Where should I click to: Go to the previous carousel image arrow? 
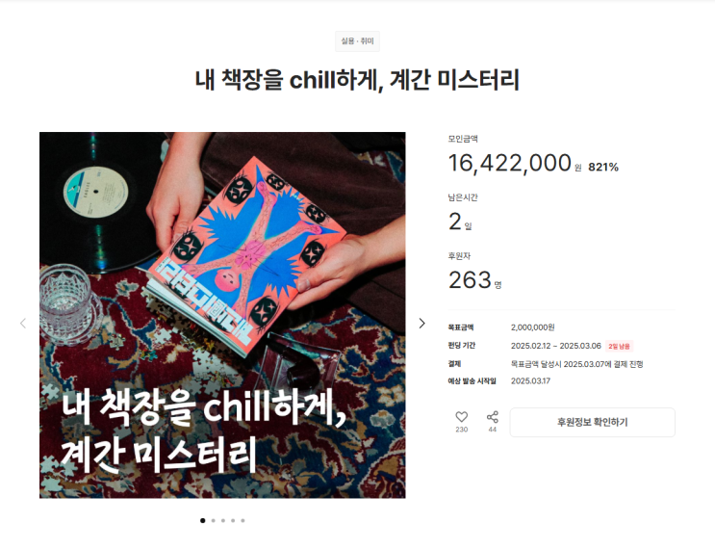23,323
